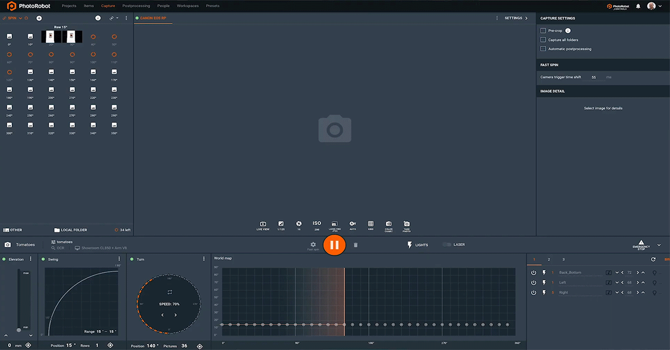Expand the camera Settings panel chevron
This screenshot has width=670, height=350.
(526, 18)
